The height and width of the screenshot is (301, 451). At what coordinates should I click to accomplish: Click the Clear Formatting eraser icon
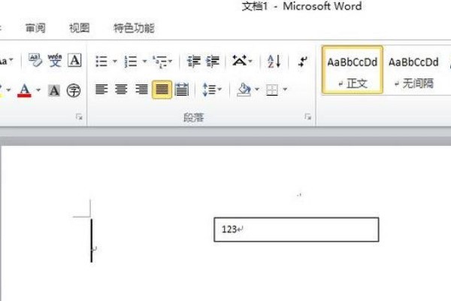click(x=35, y=60)
